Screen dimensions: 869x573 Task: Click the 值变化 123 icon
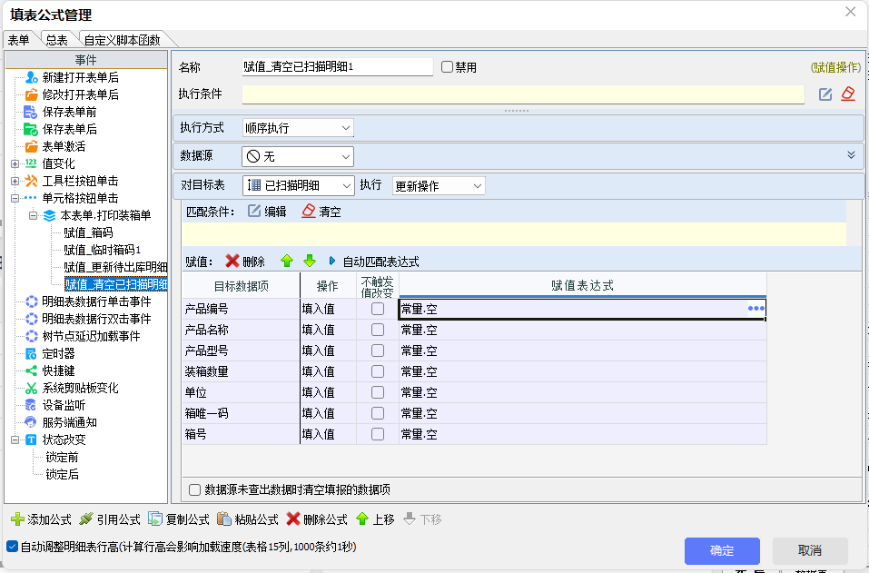(31, 163)
